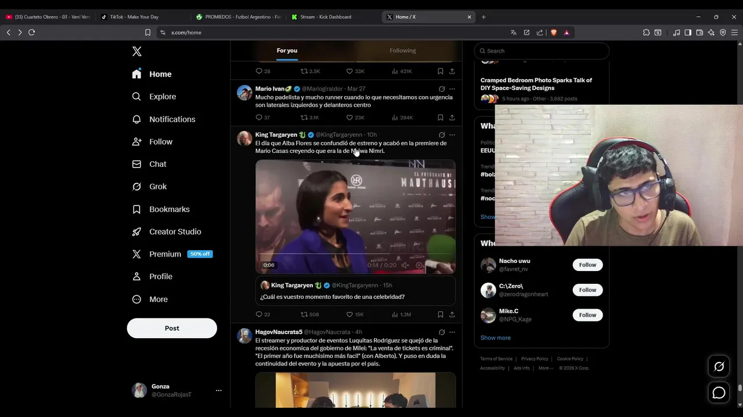Open more options on HagovNaucrata5's post
This screenshot has width=743, height=417.
[x=452, y=332]
